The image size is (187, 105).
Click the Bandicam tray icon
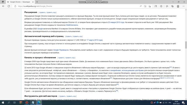[152, 103]
